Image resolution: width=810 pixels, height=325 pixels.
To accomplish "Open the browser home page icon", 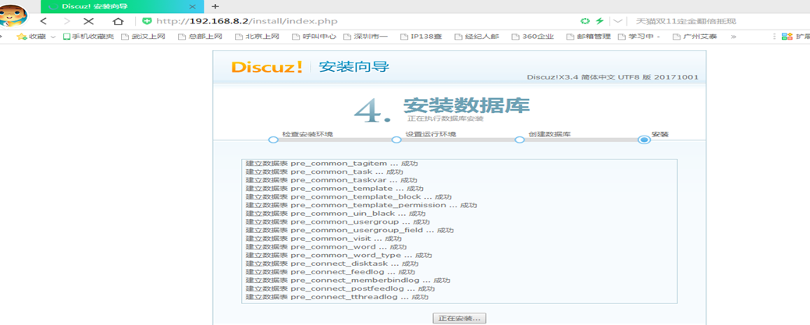I will coord(119,21).
